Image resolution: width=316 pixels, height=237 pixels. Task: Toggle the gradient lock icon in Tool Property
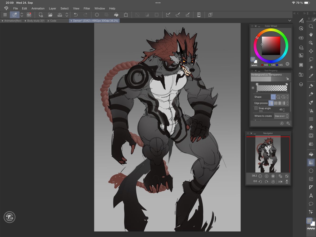287,78
